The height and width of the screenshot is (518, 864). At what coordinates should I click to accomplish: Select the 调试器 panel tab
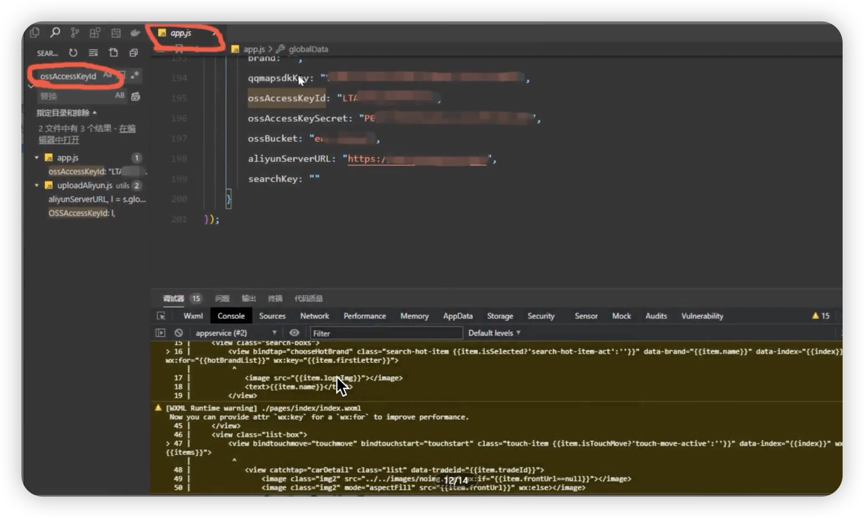[174, 298]
